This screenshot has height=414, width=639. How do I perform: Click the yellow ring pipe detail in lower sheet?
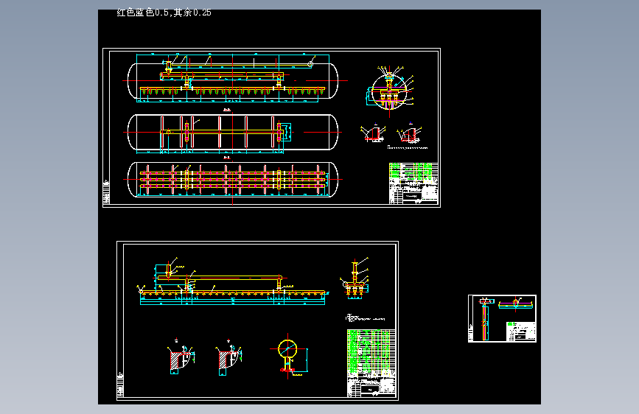pyautogui.click(x=289, y=355)
